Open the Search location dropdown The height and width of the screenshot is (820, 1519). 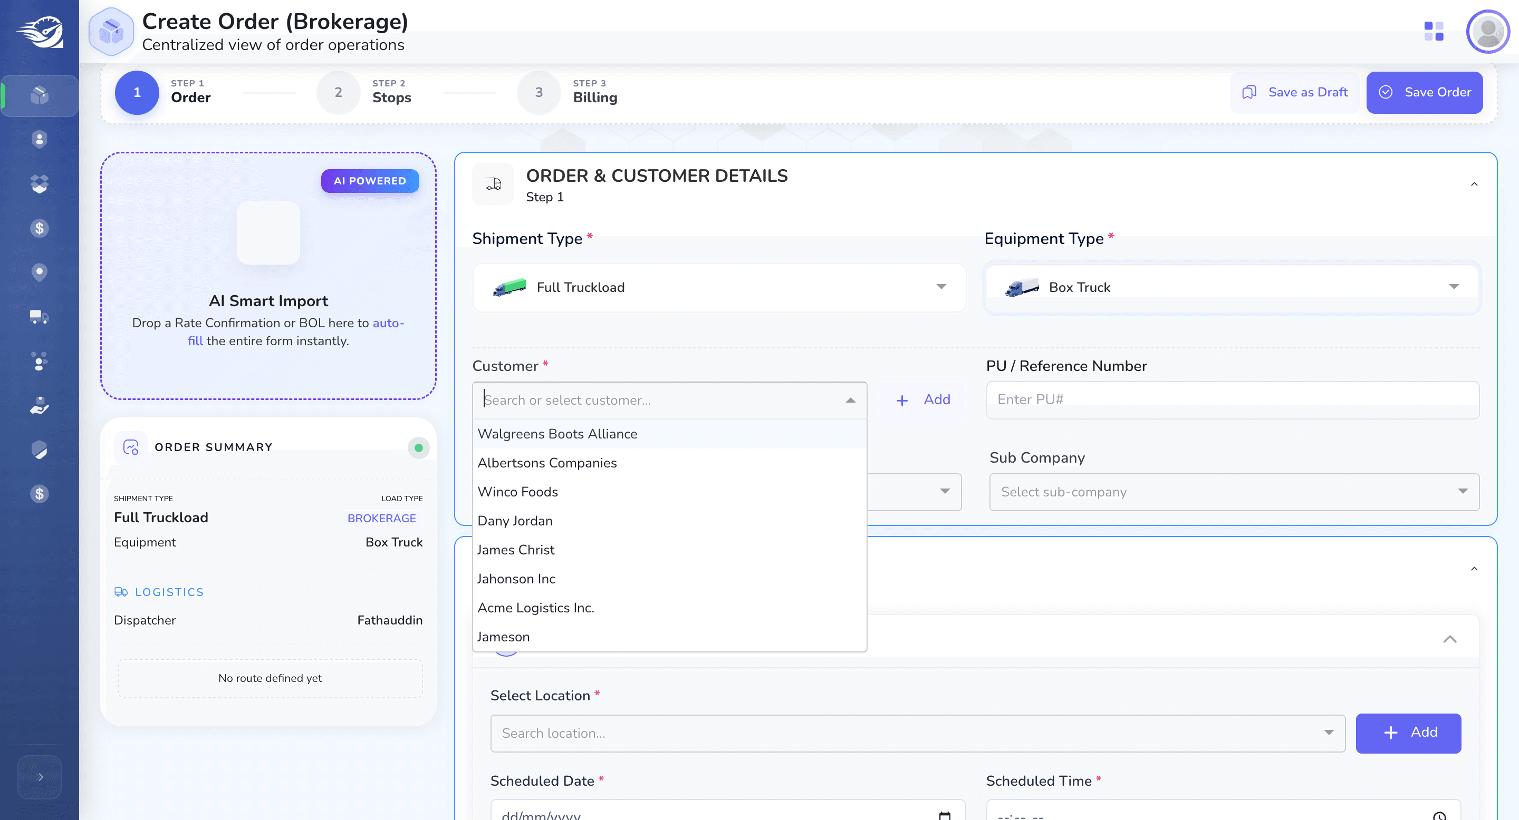(918, 734)
